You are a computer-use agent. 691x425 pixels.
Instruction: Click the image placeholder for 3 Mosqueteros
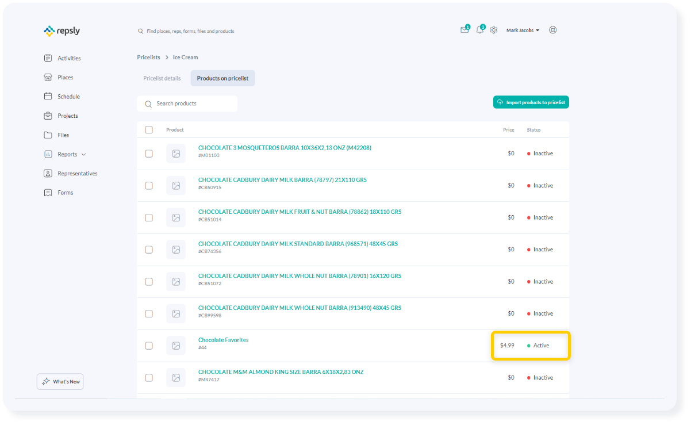tap(176, 154)
